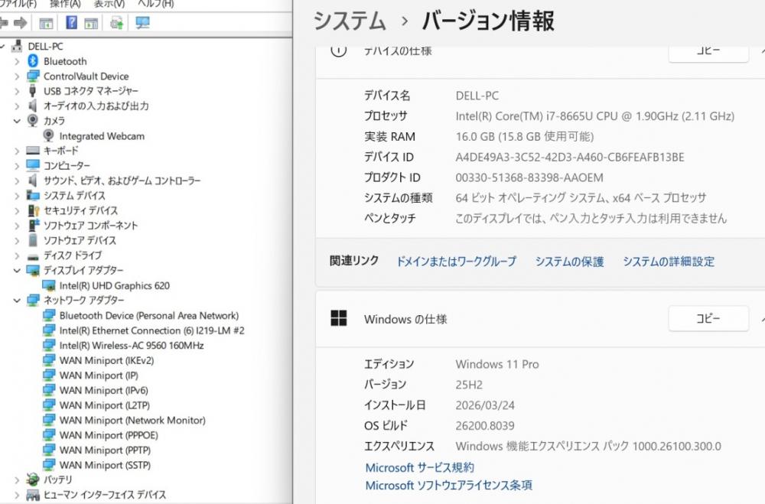Select Intel(R) Ethernet Connection (6) I219-LM #2
765x504 pixels.
coord(151,331)
